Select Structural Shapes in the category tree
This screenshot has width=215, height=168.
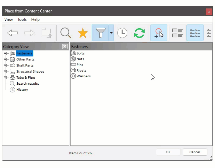[30, 72]
